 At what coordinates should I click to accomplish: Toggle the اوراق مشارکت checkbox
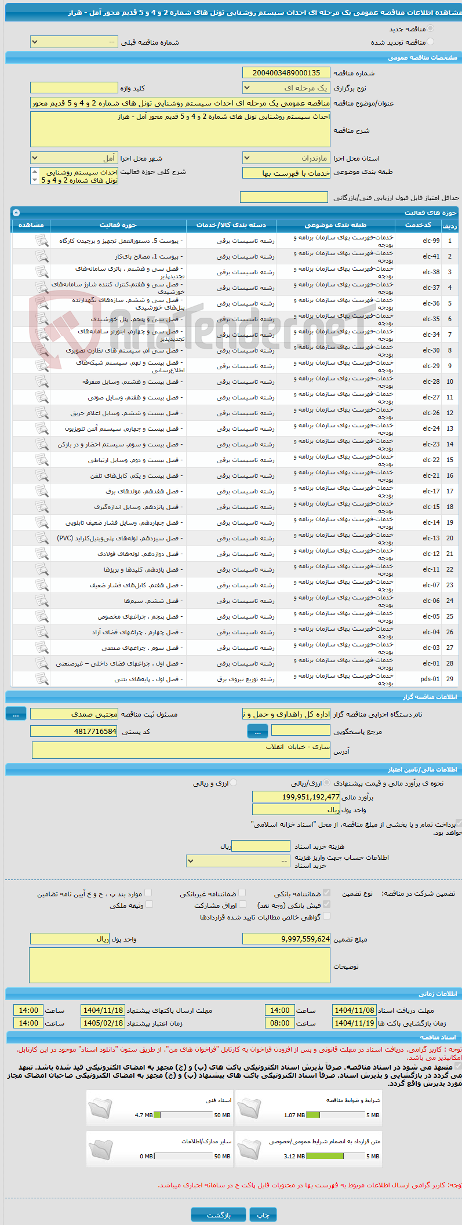point(242,904)
